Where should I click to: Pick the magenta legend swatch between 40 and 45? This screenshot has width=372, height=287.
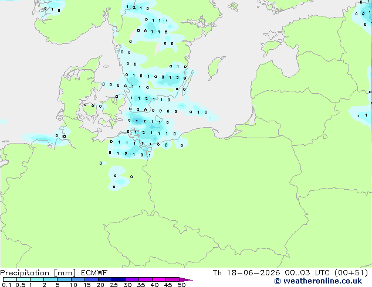[x=159, y=279]
